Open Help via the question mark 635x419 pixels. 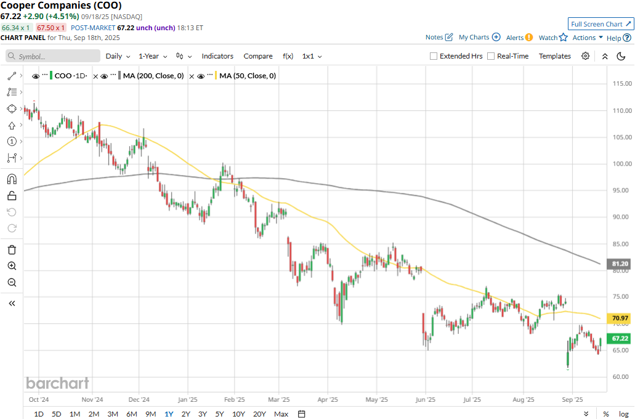[627, 38]
